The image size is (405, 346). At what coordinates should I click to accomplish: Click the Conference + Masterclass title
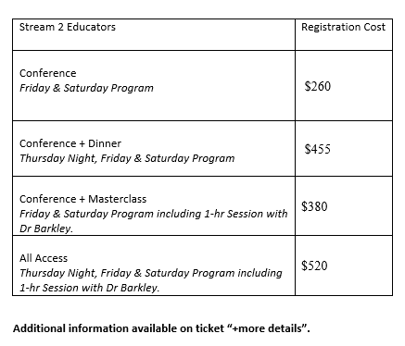tap(82, 199)
